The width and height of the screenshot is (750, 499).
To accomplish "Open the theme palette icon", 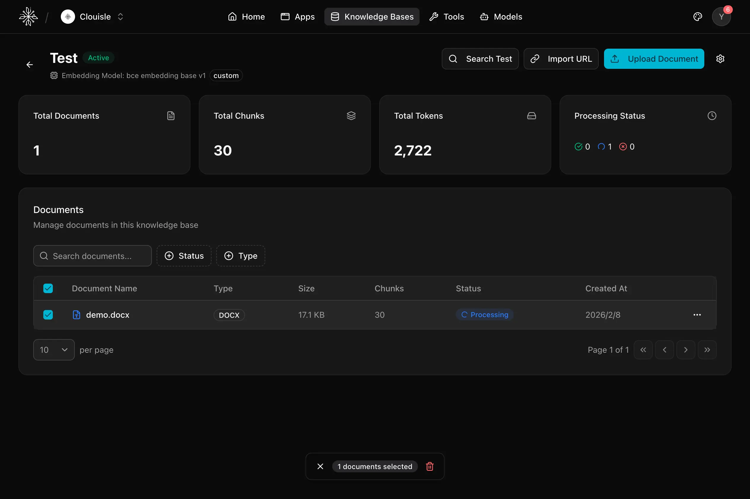I will (697, 17).
